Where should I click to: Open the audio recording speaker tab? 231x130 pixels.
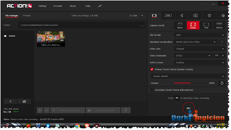click(182, 15)
